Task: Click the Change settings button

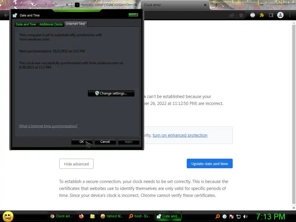Action: 111,93
